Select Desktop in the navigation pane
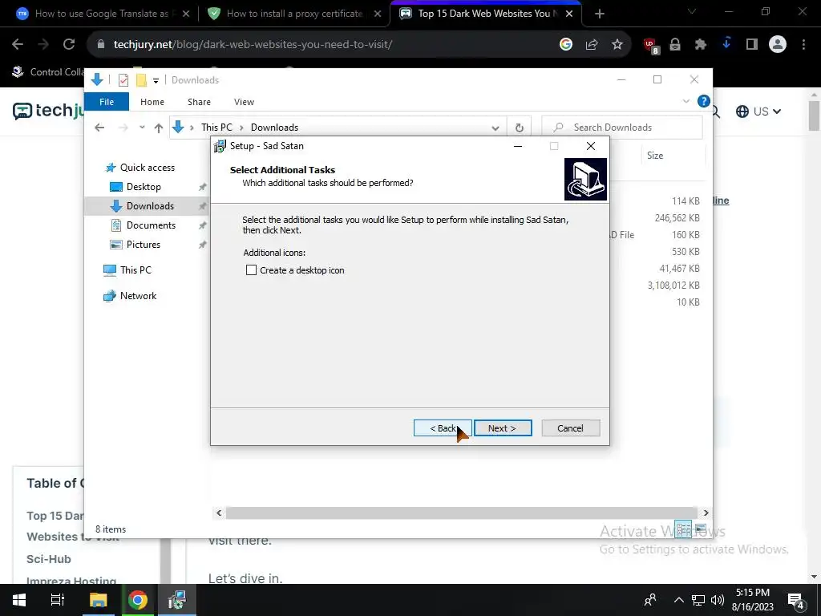This screenshot has height=616, width=821. [x=144, y=187]
